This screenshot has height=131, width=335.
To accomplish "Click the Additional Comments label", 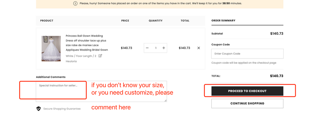I will pos(51,77).
